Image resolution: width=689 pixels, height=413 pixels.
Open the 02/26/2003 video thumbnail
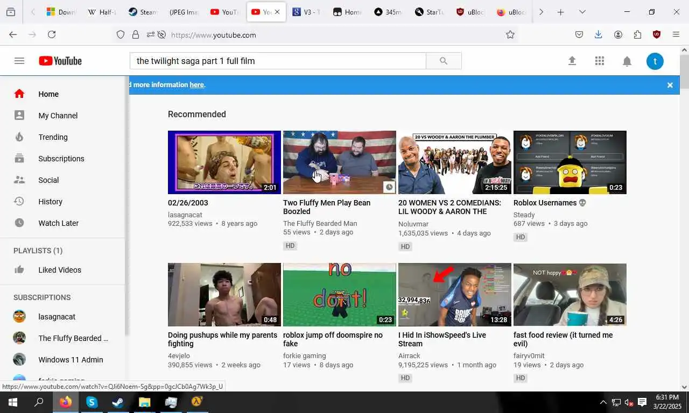[224, 162]
